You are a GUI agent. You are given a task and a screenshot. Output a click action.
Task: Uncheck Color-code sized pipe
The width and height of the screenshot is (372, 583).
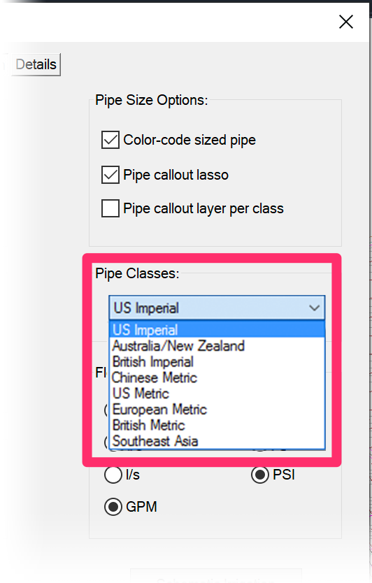pyautogui.click(x=110, y=140)
